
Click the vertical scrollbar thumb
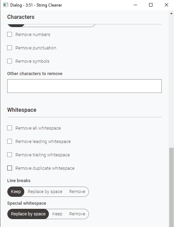[171, 187]
